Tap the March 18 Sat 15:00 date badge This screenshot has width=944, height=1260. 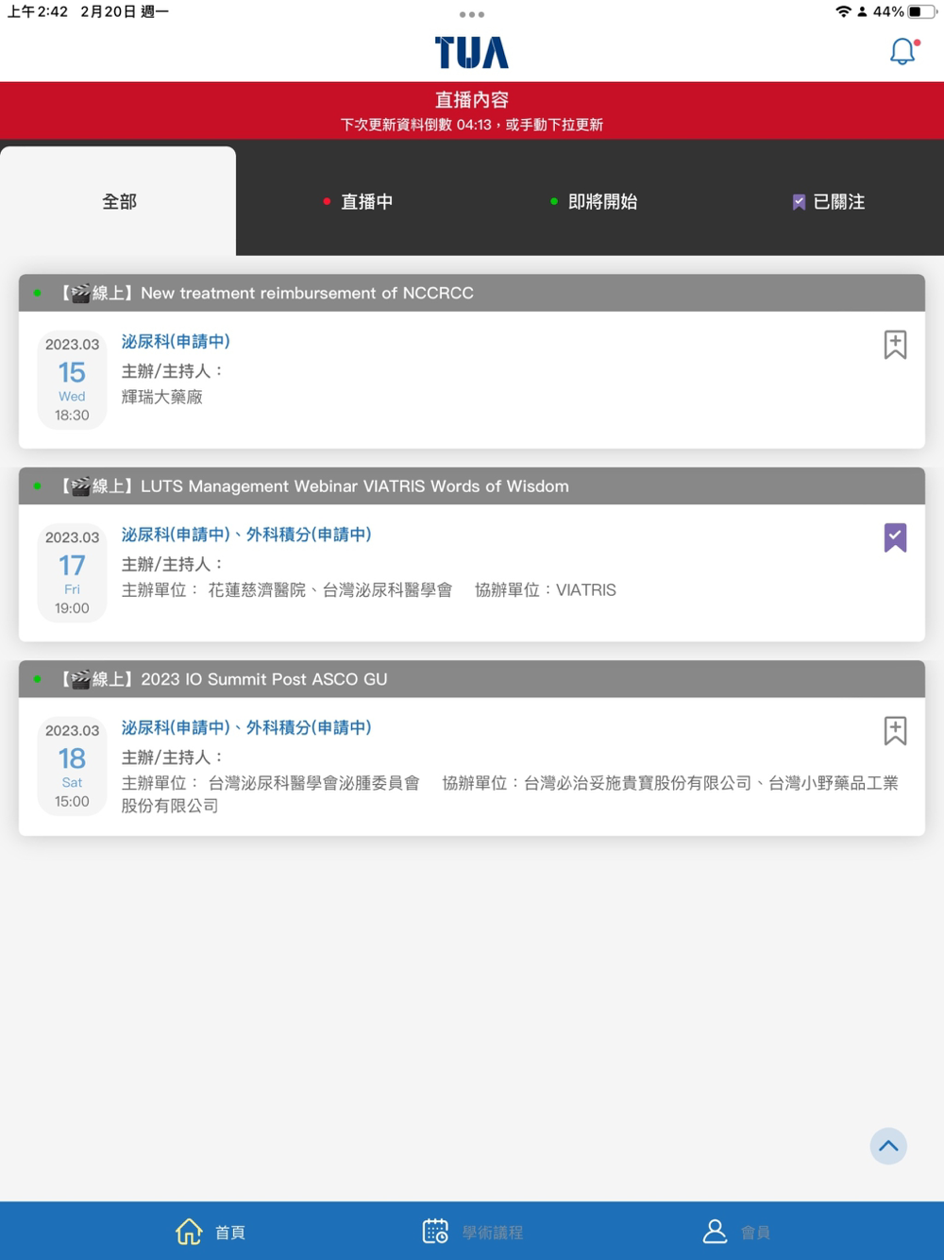72,765
